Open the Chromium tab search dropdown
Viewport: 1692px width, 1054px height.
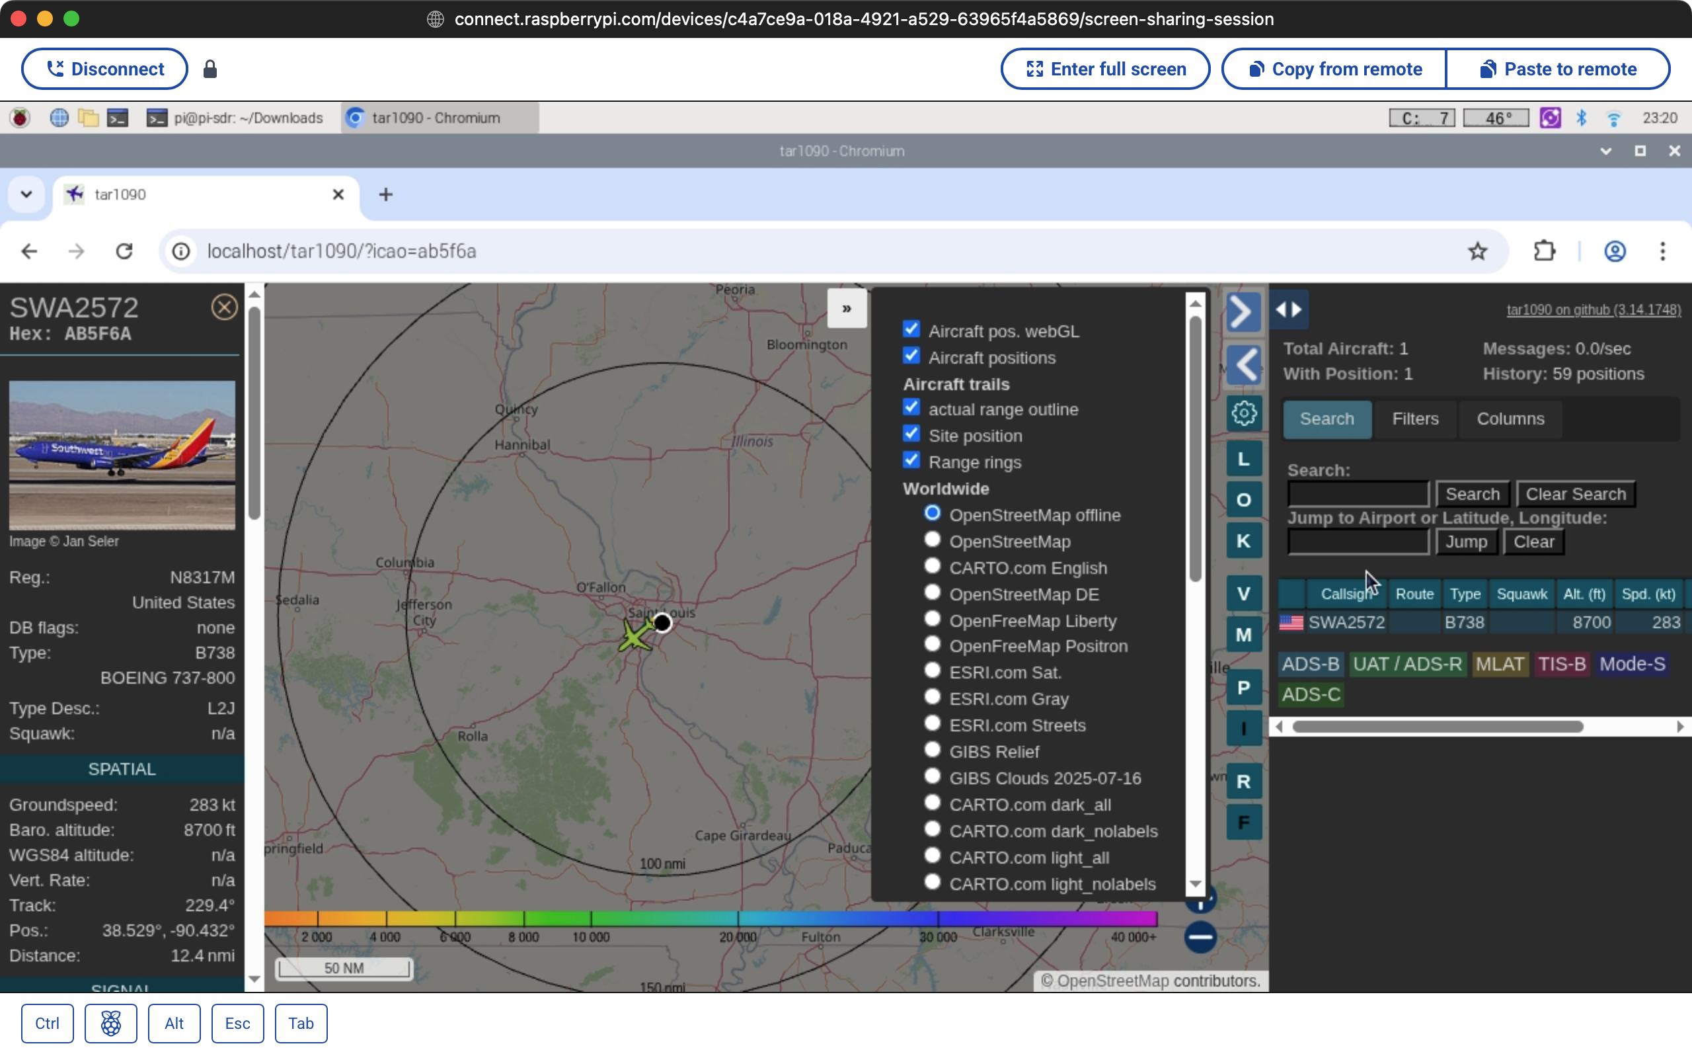coord(26,194)
